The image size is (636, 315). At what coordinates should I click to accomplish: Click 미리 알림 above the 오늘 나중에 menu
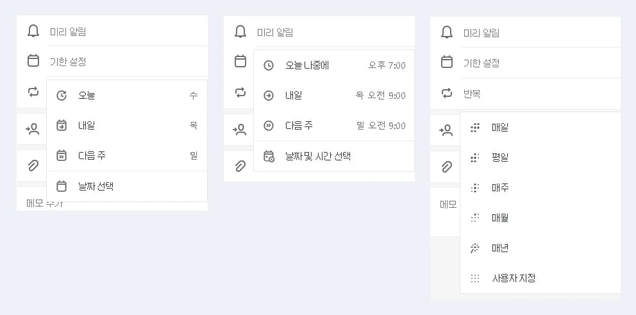[275, 32]
